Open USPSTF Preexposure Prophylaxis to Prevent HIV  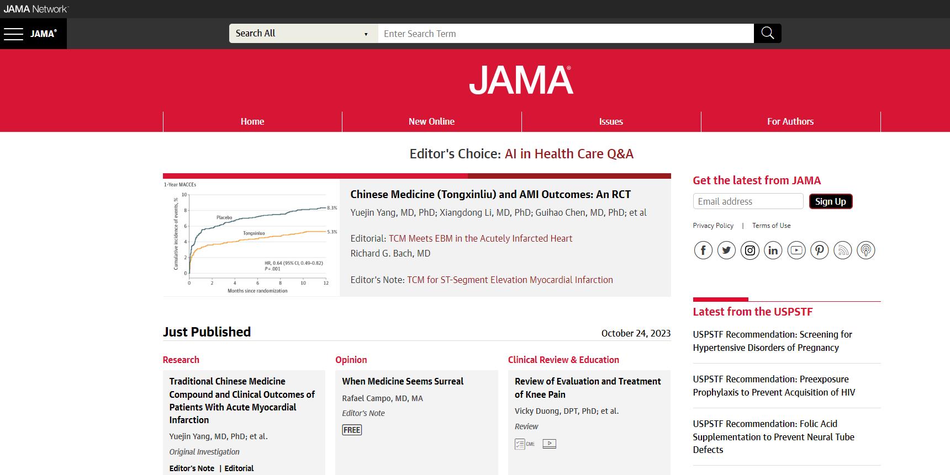coord(774,386)
